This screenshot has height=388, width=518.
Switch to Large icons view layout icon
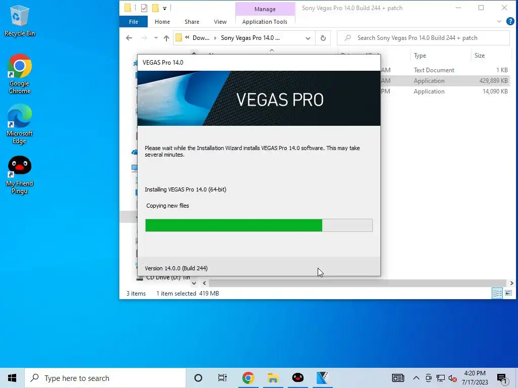click(508, 293)
